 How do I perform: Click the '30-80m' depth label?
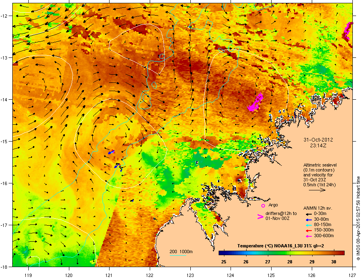[x=321, y=219]
